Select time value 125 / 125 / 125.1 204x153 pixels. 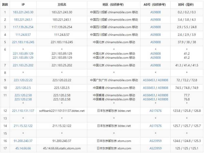[187, 148]
